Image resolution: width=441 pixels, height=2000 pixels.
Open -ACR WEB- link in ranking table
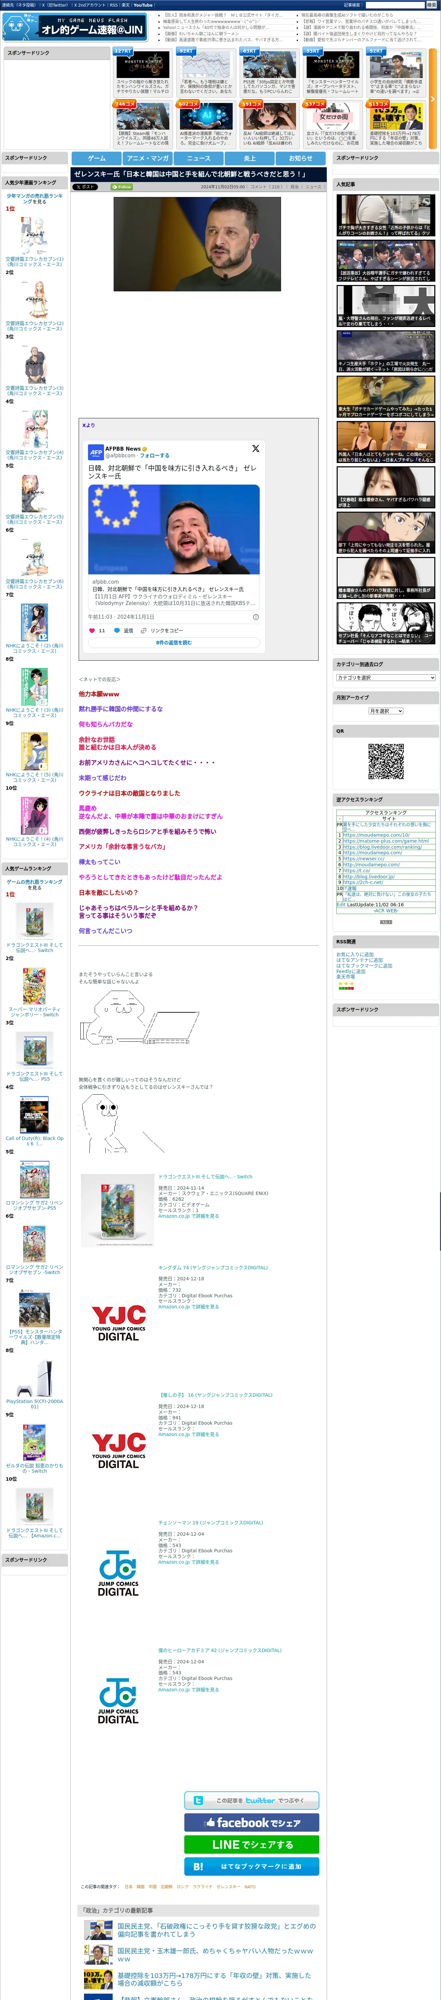[x=386, y=911]
